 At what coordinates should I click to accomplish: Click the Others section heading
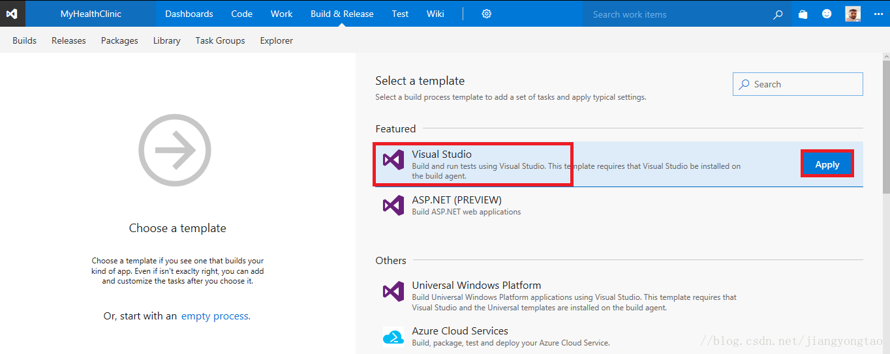point(391,260)
